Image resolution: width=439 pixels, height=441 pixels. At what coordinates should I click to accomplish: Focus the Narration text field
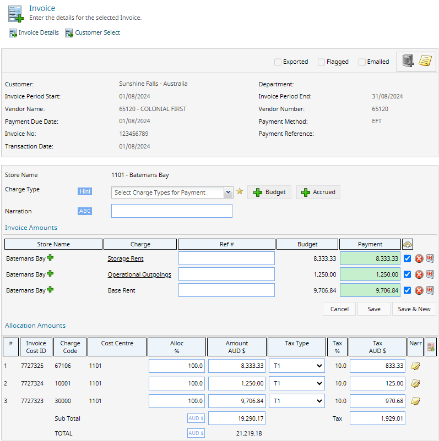tap(172, 211)
